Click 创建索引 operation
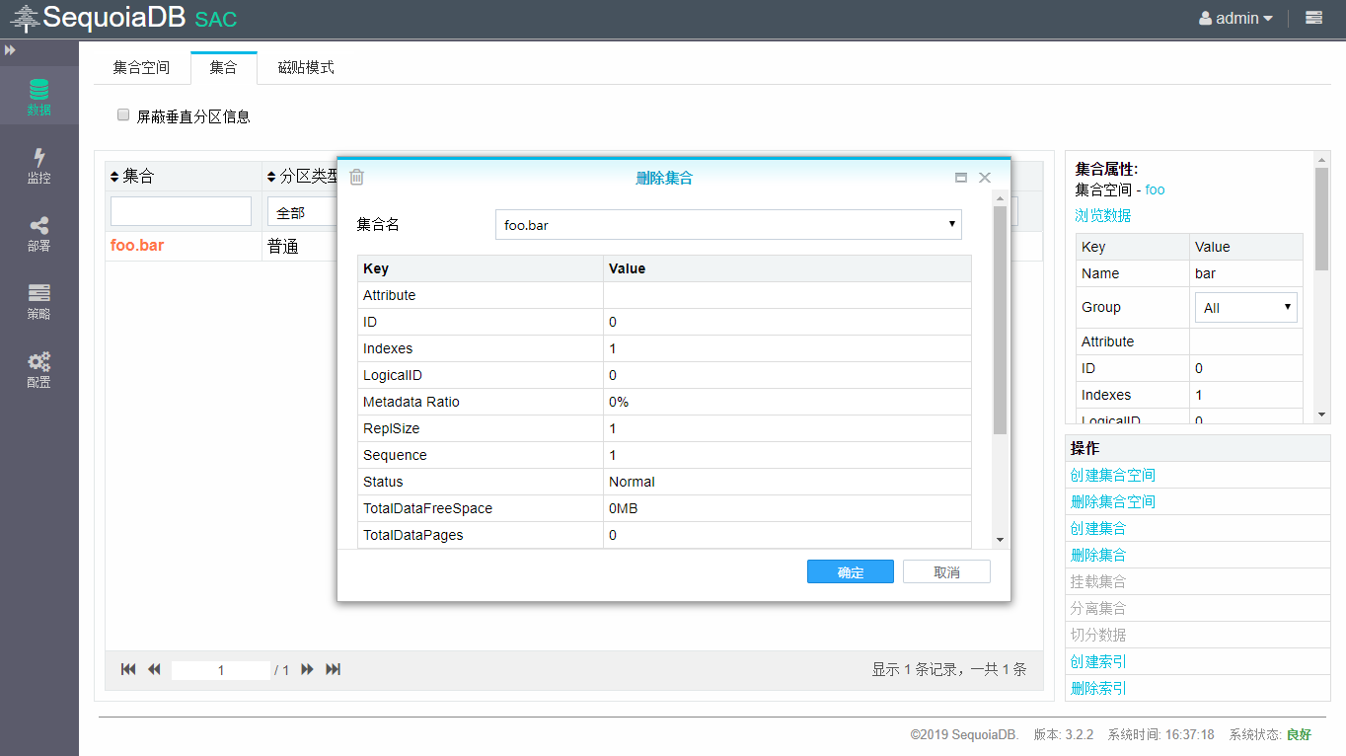 pos(1098,661)
